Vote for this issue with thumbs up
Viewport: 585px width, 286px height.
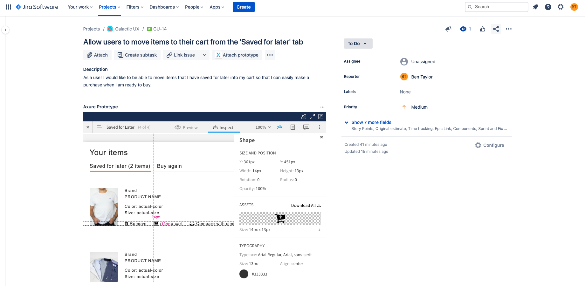click(x=483, y=29)
